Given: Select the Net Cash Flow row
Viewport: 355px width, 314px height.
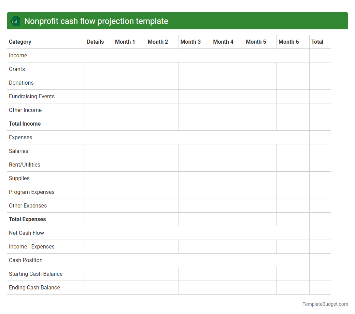Looking at the screenshot, I should 26,233.
